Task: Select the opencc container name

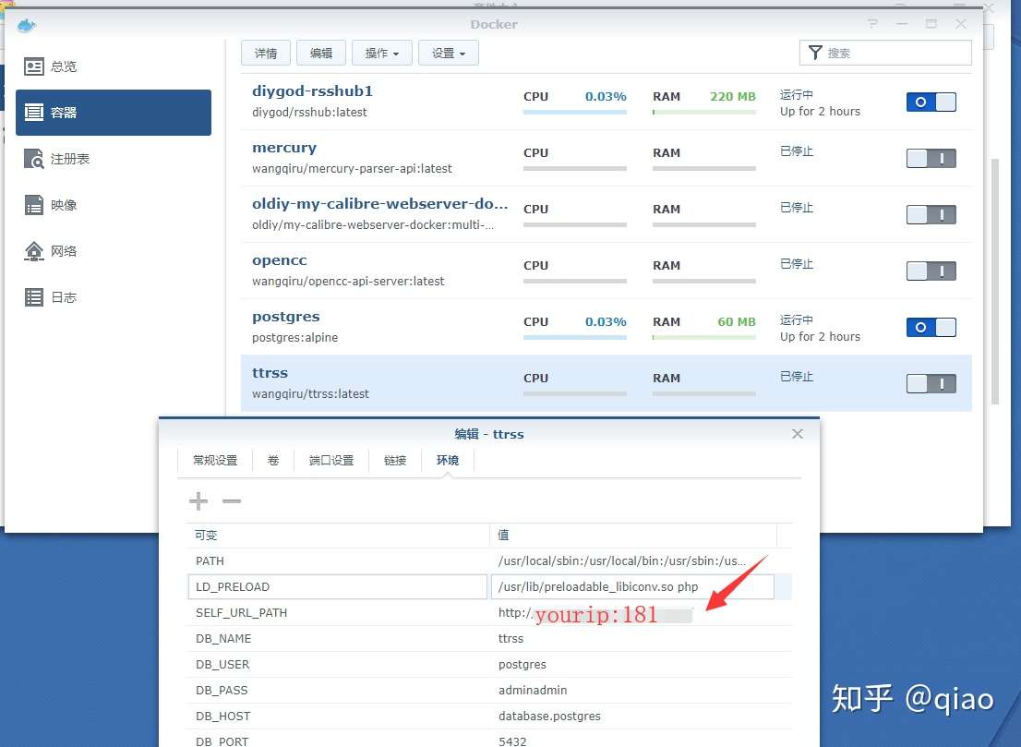Action: [280, 260]
